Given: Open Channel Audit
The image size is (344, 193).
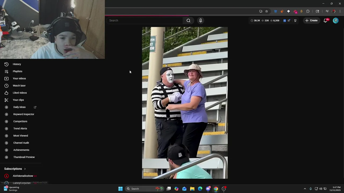Looking at the screenshot, I should coord(21,143).
